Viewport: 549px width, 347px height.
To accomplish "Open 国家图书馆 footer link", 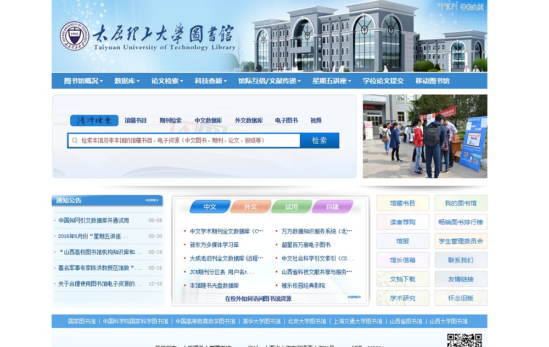I will (x=82, y=321).
